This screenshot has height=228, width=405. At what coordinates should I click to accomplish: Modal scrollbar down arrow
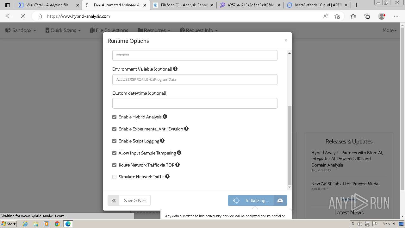coord(289,187)
